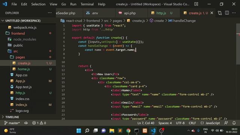
Task: Open Google Chrome from taskbar
Action: 128,130
